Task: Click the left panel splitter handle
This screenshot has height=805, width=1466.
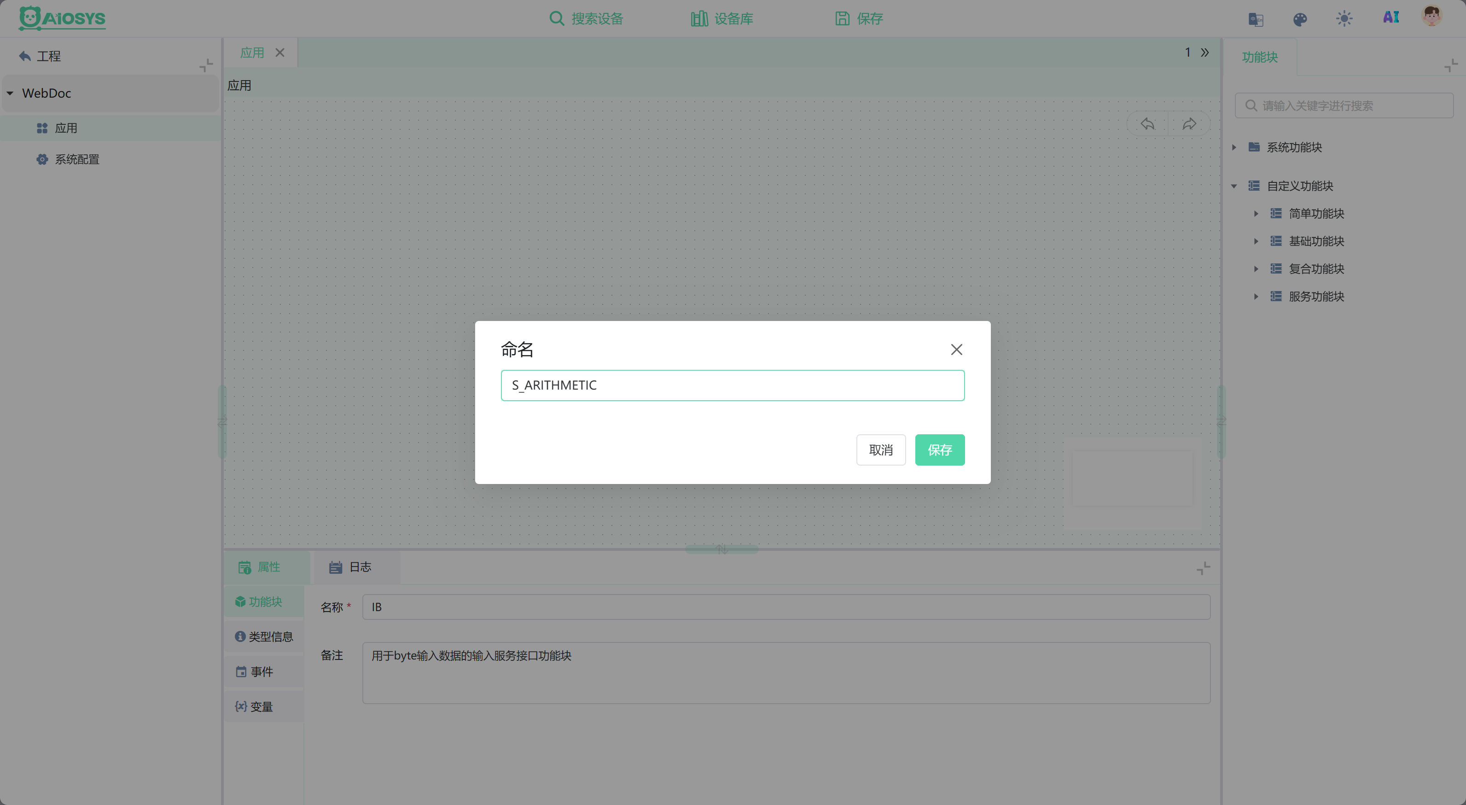Action: 222,421
